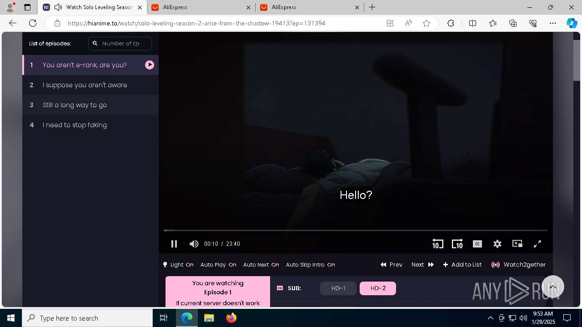This screenshot has height=327, width=582.
Task: Open episode 4 'I need to stop faking'
Action: pyautogui.click(x=90, y=125)
